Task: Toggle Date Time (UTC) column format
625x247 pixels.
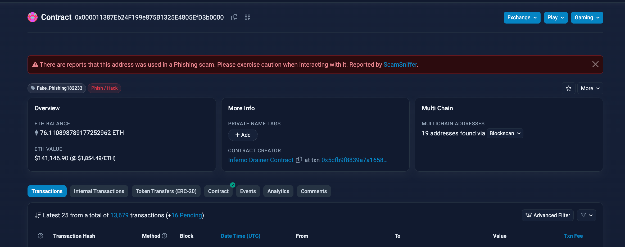Action: pyautogui.click(x=241, y=236)
